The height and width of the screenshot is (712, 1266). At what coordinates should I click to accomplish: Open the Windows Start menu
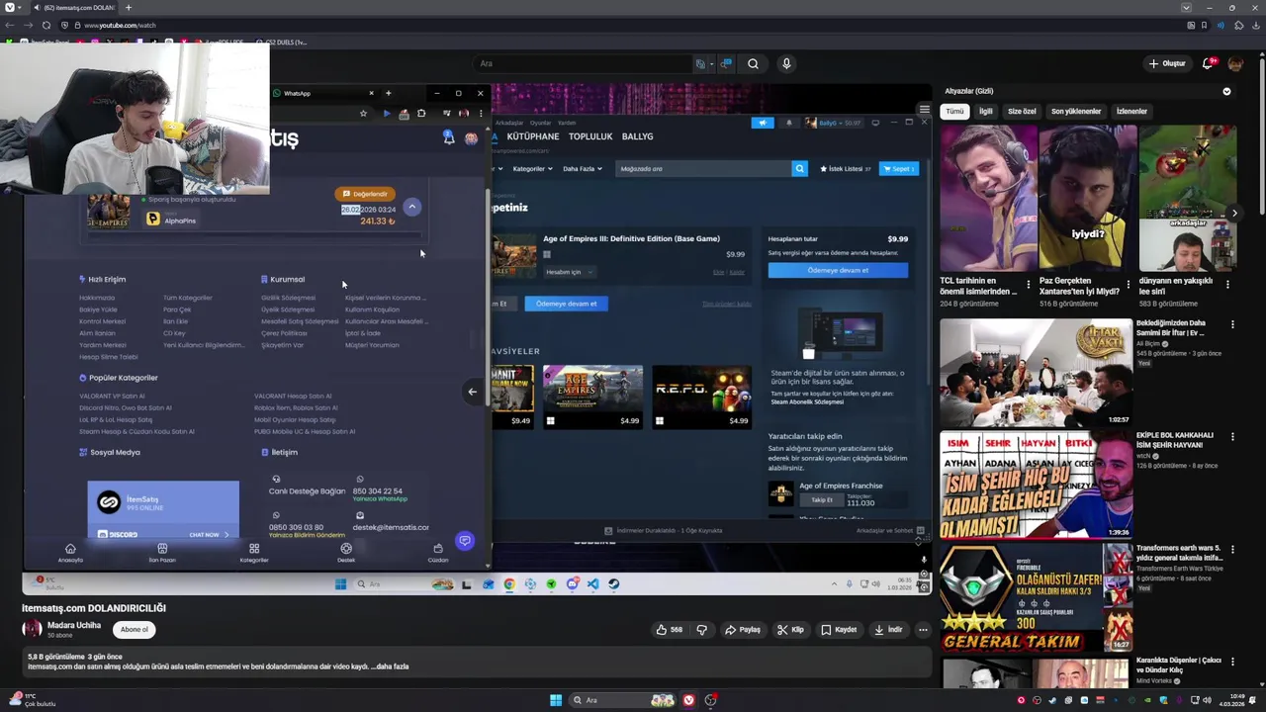pos(556,700)
